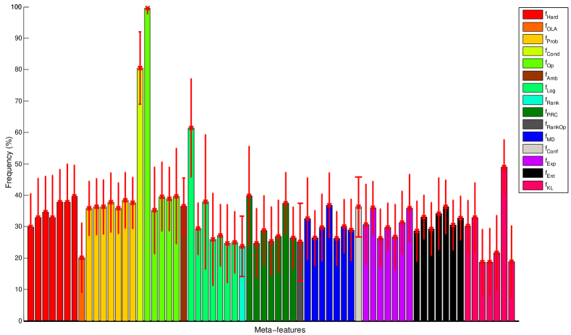Click the 0 y-axis tick label
Image resolution: width=571 pixels, height=335 pixels.
click(x=20, y=321)
